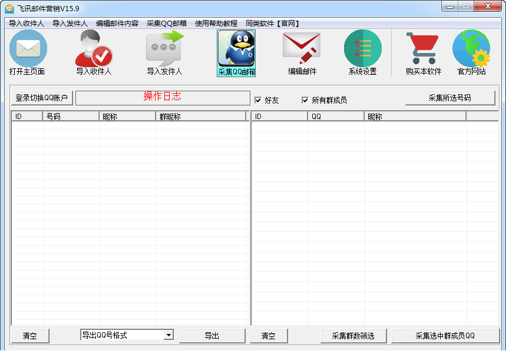Sort left table by ID column header
Screen dimensions: 506x364
pos(27,117)
